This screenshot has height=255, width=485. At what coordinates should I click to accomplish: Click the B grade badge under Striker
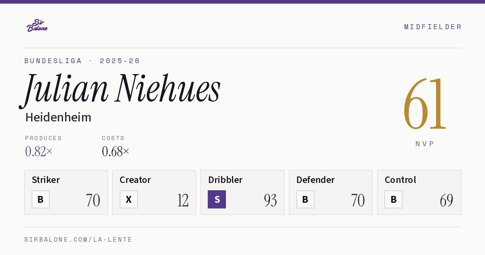[x=40, y=199]
